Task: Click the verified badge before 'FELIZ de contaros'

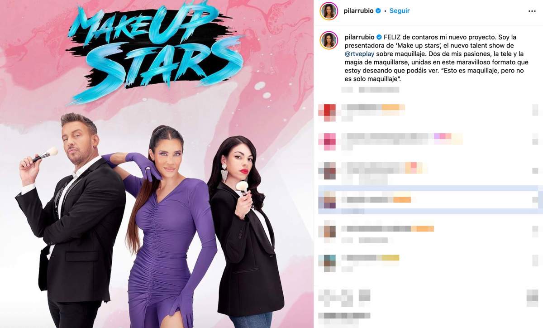Action: pos(379,38)
